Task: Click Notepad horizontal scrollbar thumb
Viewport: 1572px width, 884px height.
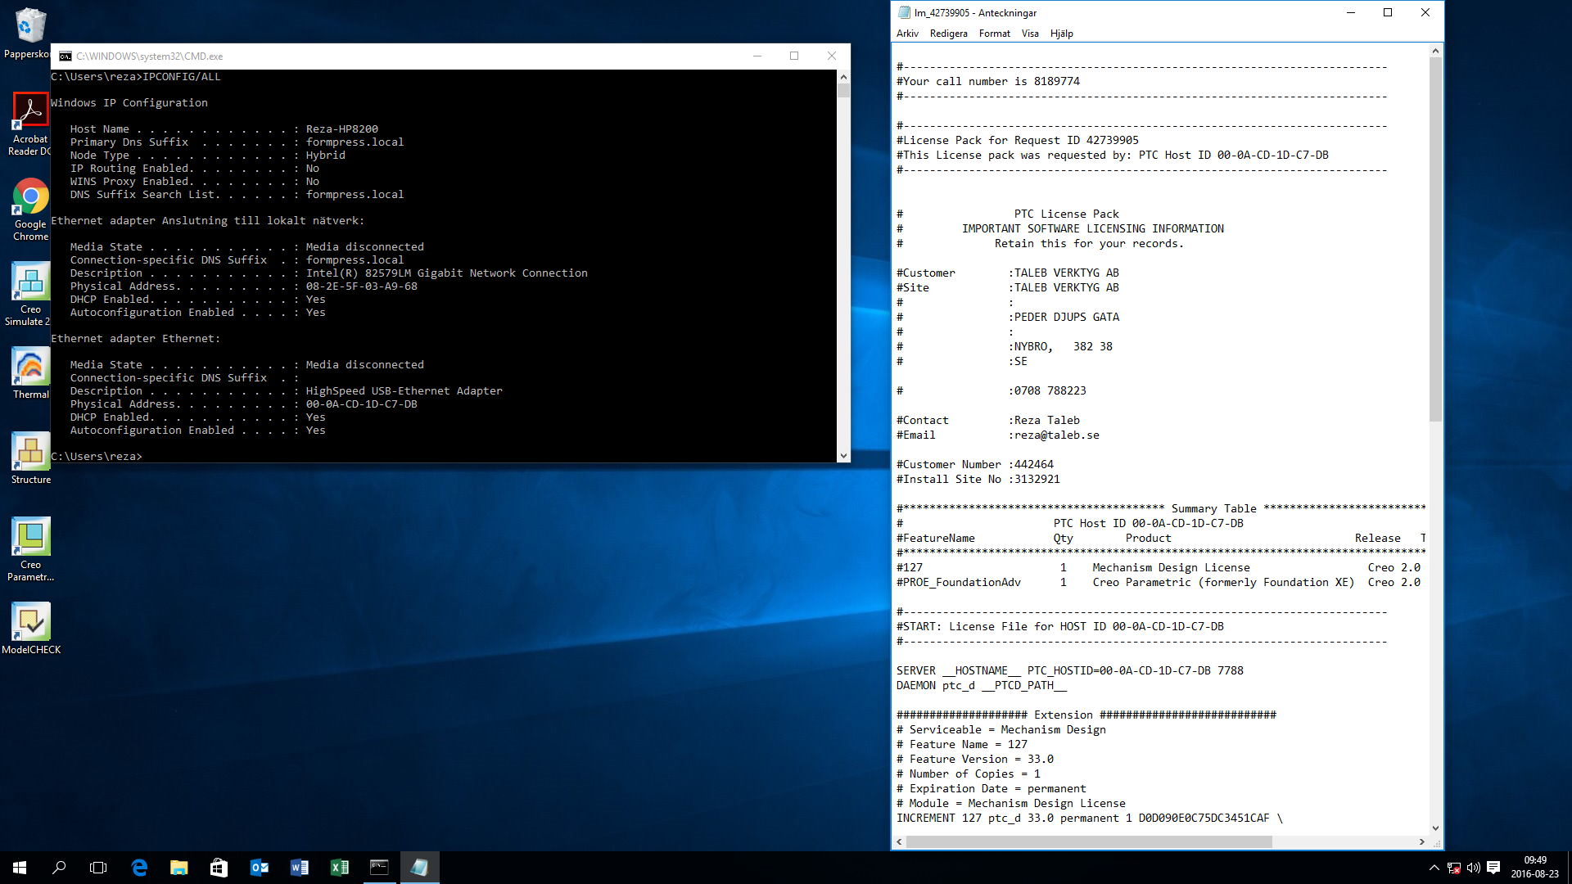Action: (x=1089, y=841)
